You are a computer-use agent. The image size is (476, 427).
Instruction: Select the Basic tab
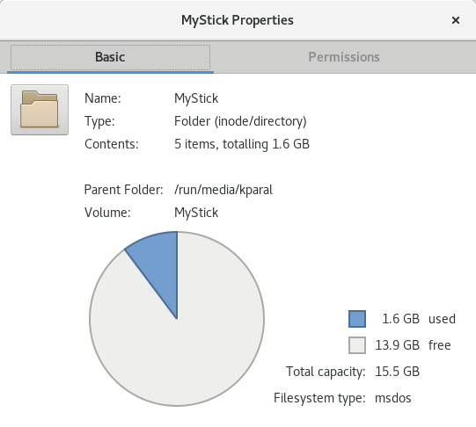coord(110,57)
